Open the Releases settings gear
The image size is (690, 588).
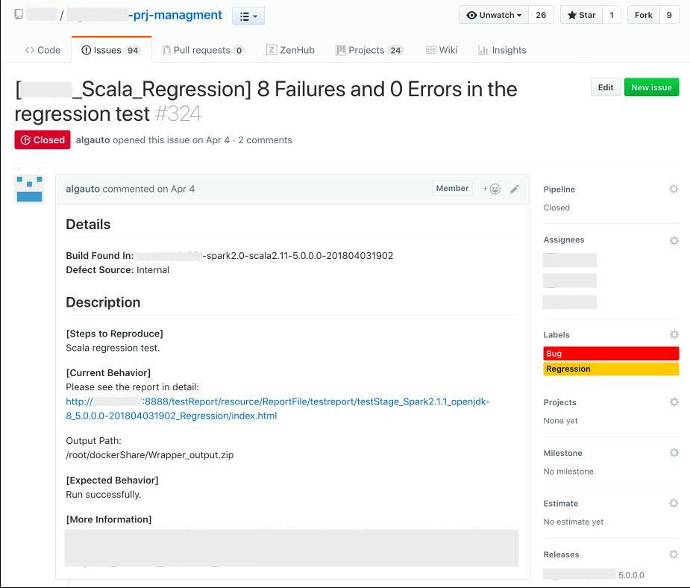tap(674, 554)
